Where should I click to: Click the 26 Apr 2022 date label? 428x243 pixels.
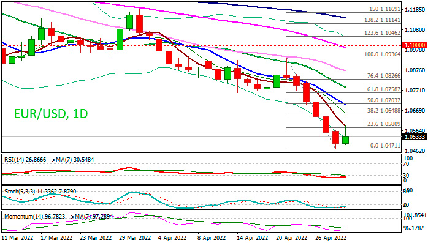(331, 238)
